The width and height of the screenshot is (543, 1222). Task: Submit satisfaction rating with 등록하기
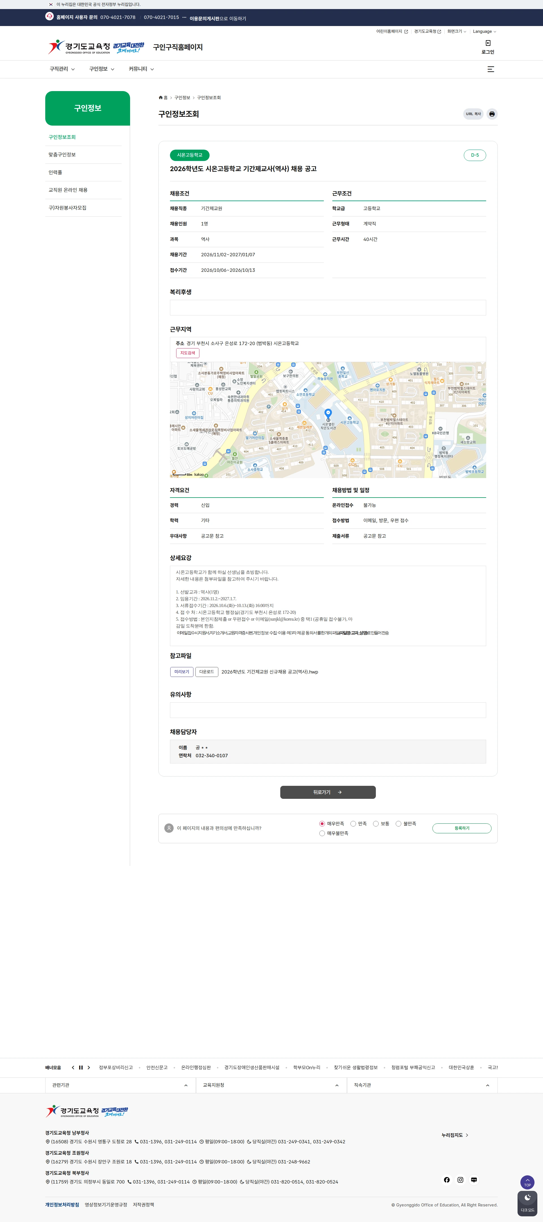coord(462,828)
